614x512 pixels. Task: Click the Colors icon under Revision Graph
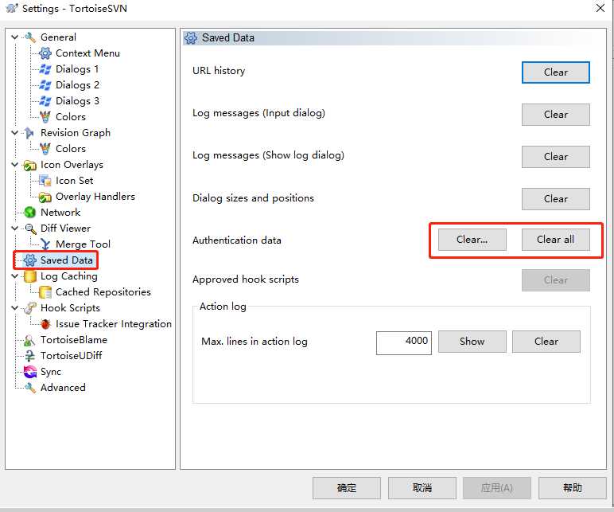pos(45,149)
